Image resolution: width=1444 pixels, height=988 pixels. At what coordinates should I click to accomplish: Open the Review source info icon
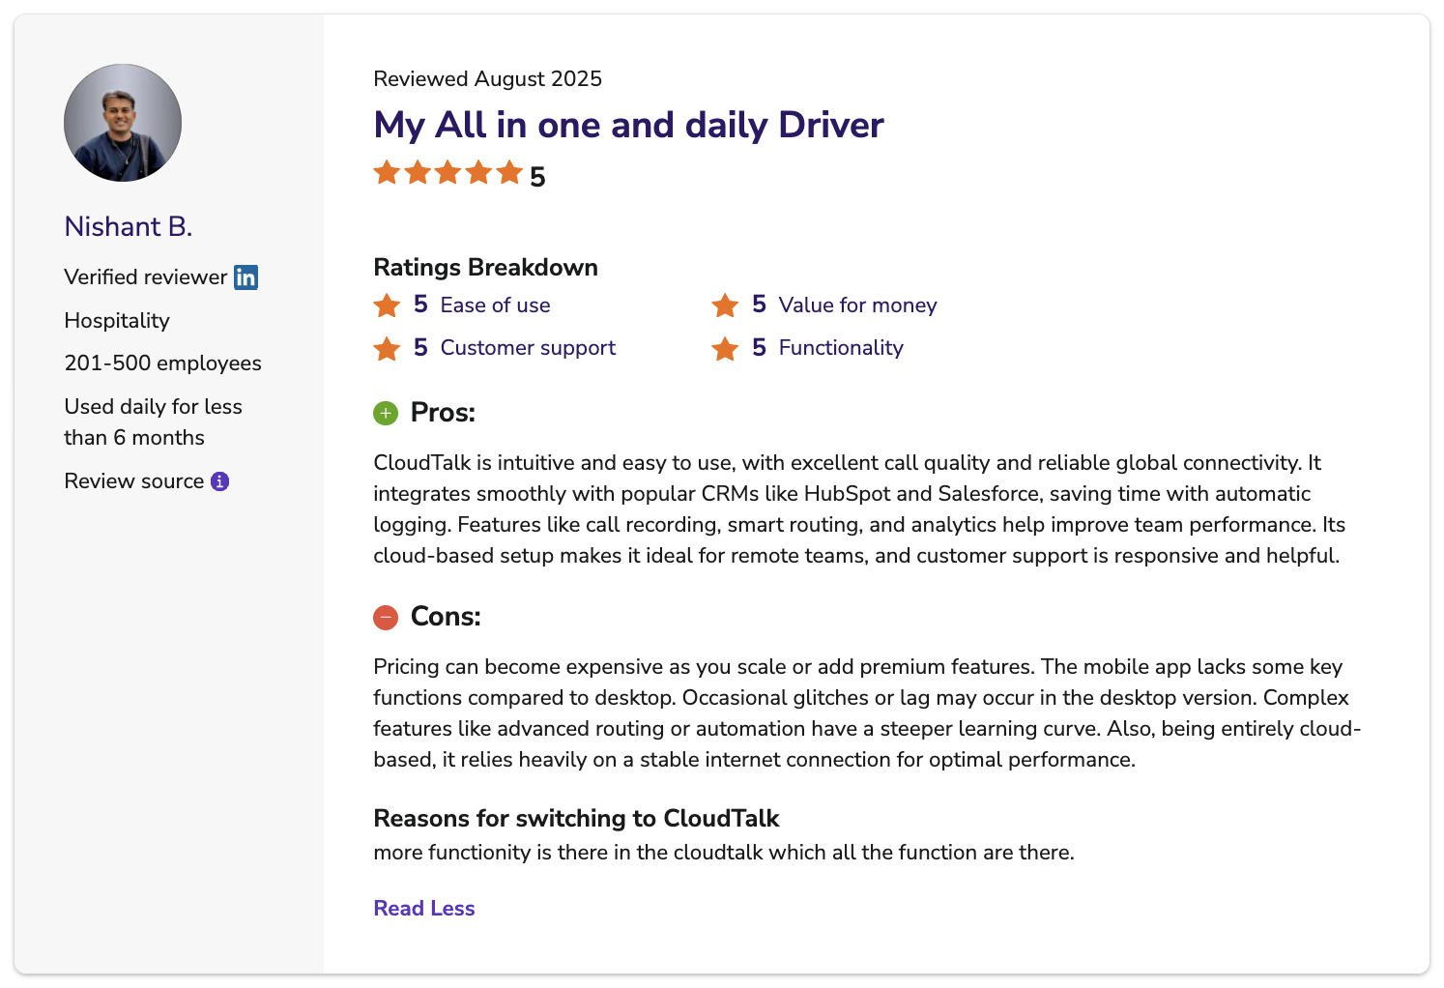click(x=220, y=481)
